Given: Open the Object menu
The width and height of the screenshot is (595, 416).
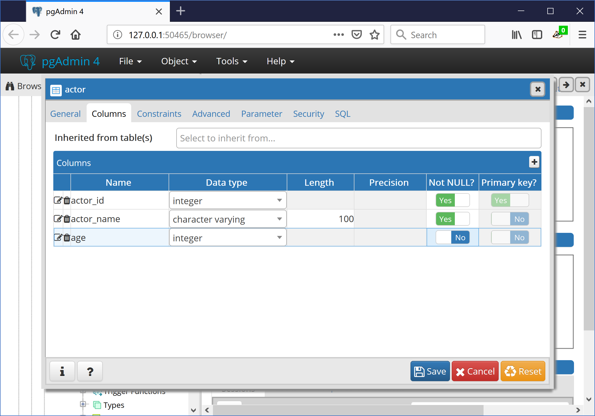Looking at the screenshot, I should pyautogui.click(x=179, y=61).
